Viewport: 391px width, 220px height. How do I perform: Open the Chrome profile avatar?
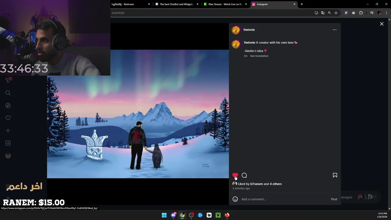coord(379,13)
